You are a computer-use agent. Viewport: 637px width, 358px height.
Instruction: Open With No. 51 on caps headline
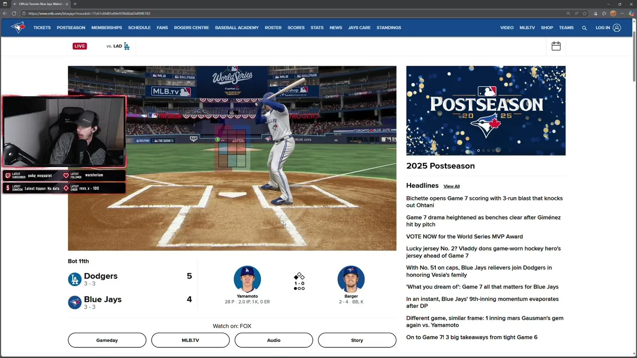click(x=479, y=271)
